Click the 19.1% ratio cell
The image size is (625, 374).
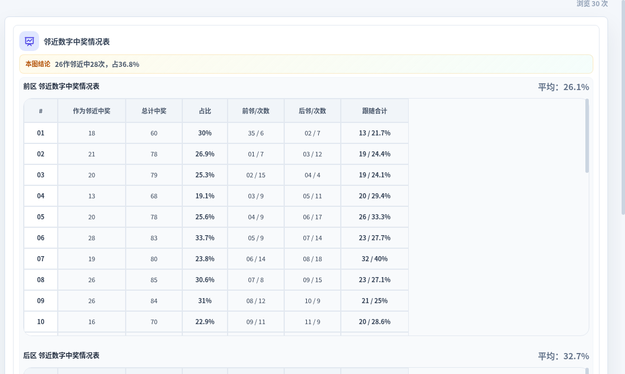(x=205, y=196)
